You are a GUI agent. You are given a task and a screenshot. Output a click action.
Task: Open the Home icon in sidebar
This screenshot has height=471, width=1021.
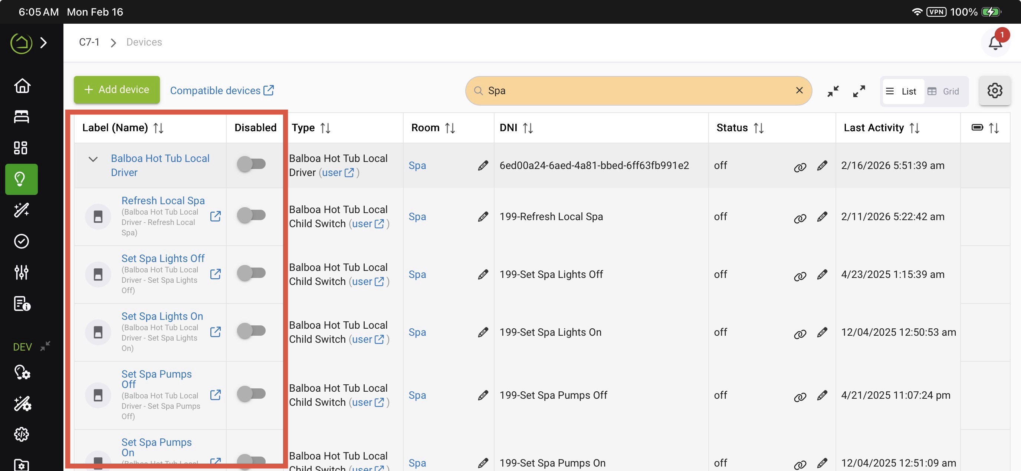tap(22, 86)
